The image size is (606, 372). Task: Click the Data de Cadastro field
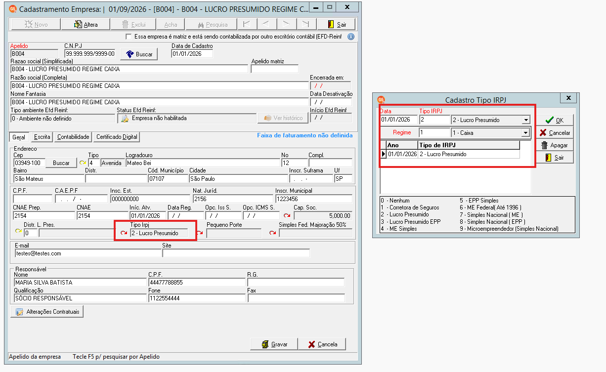192,54
